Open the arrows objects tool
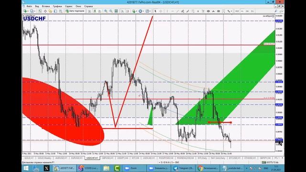306x172 pixels. tap(229, 11)
